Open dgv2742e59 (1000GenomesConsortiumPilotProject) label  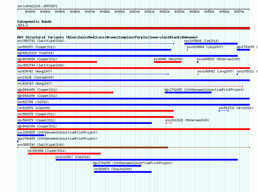click(x=204, y=90)
